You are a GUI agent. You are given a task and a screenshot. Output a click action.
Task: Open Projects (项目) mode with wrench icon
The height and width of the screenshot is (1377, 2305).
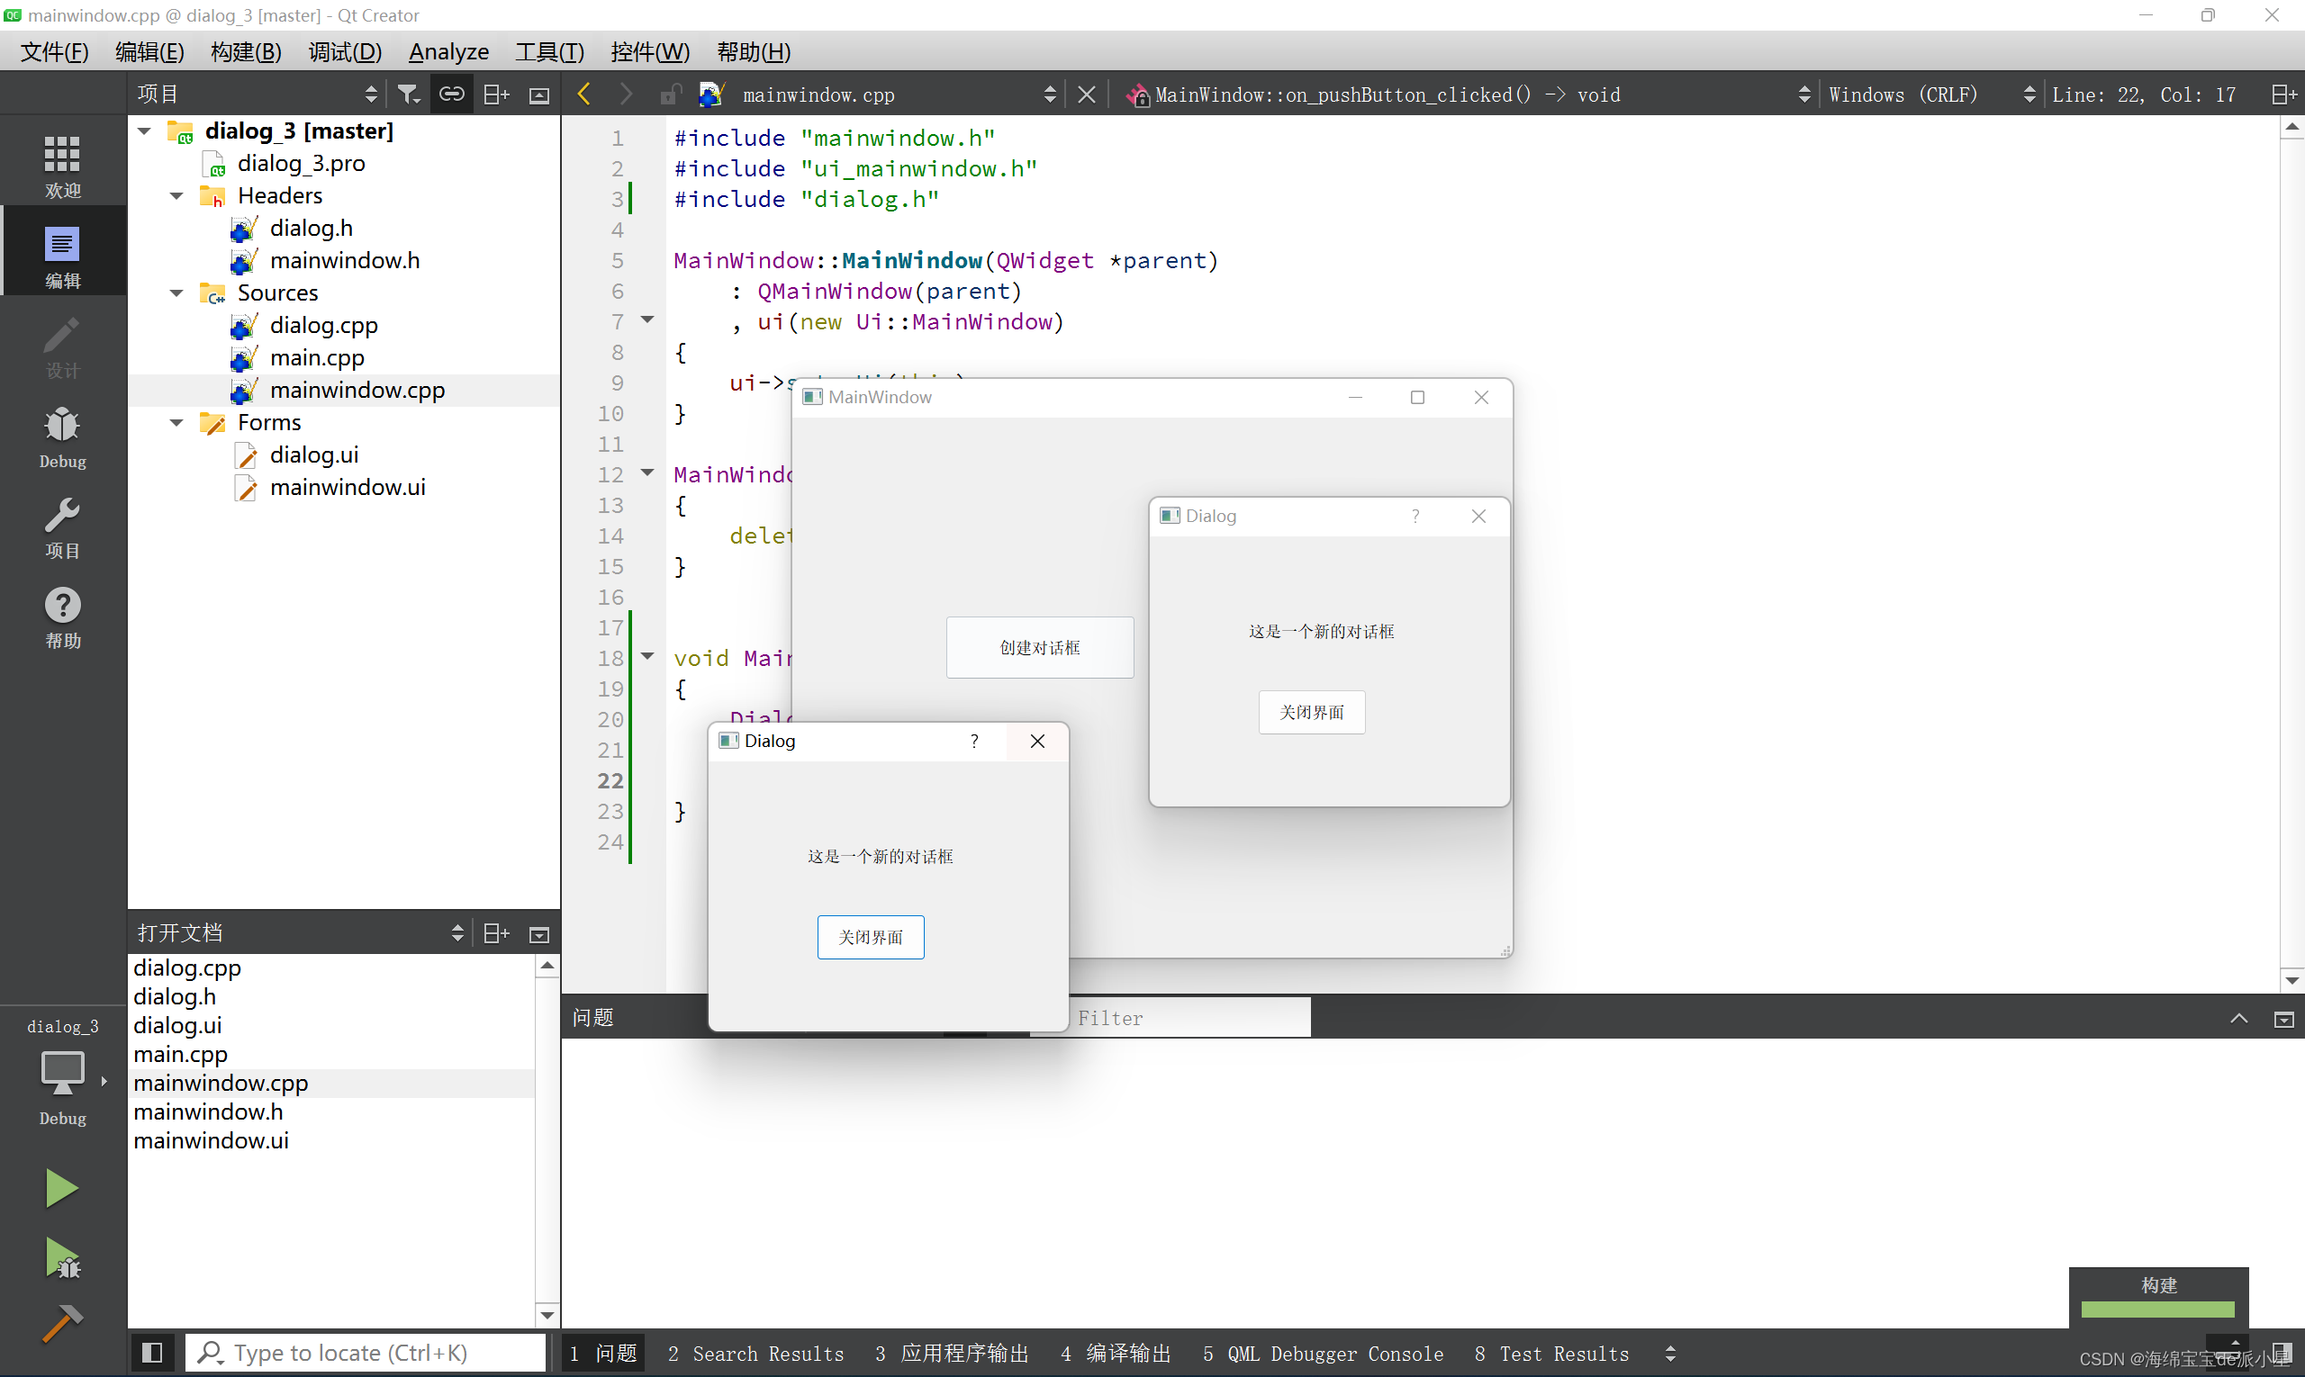point(62,527)
